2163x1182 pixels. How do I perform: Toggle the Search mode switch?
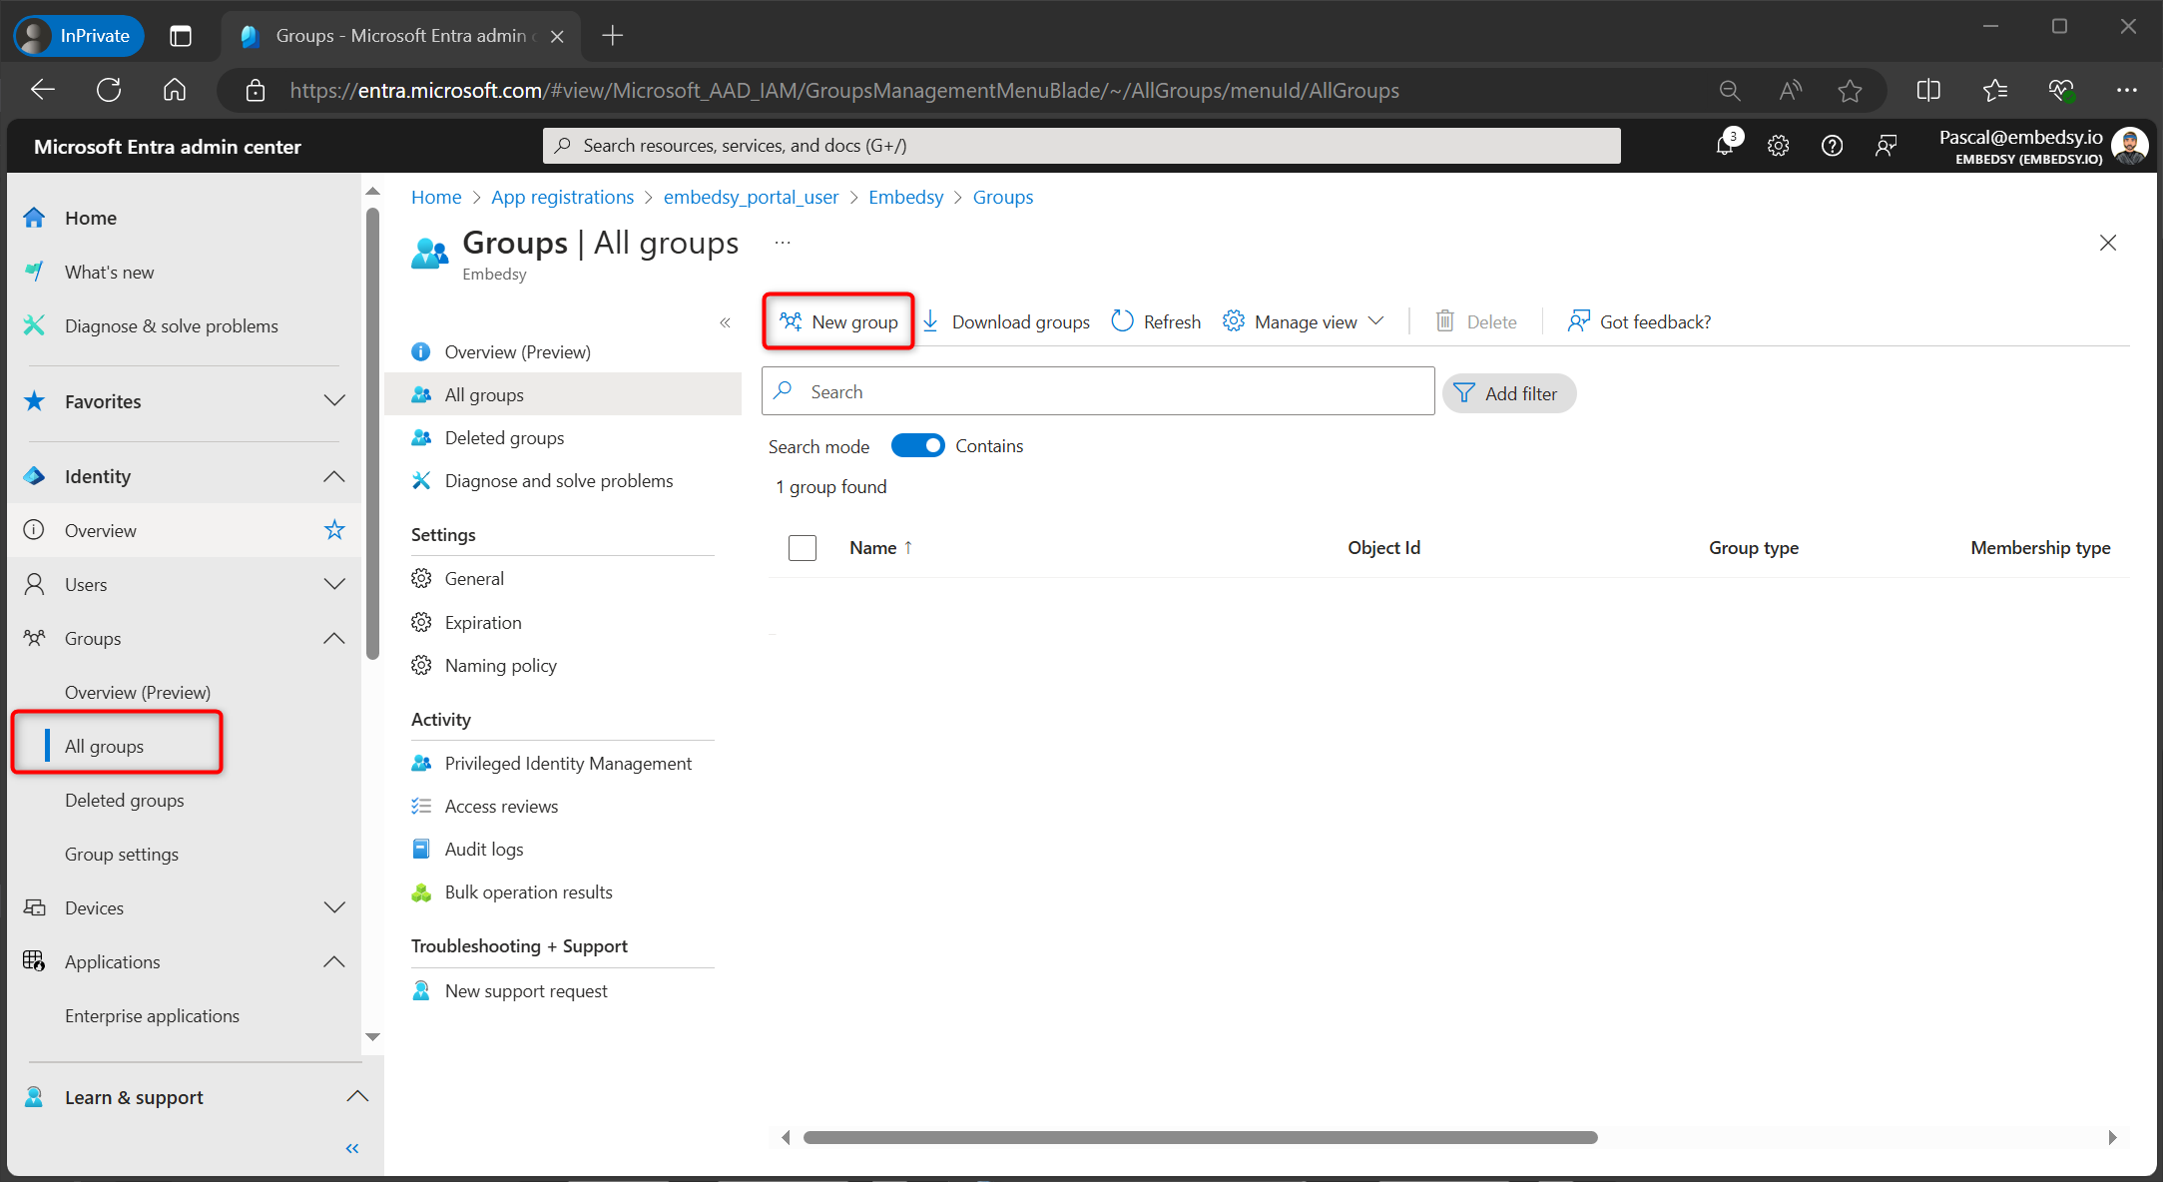917,446
